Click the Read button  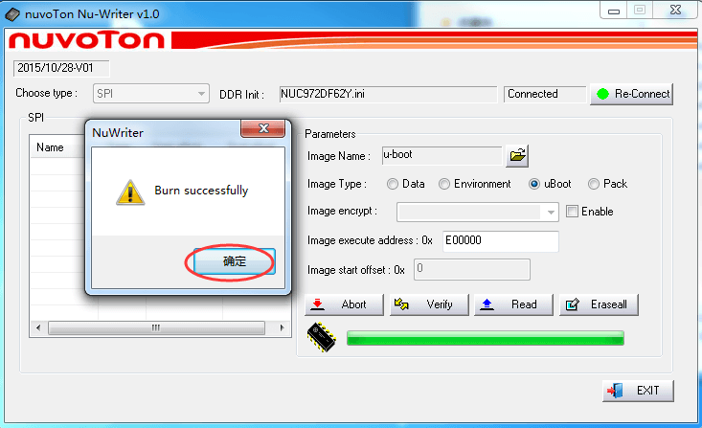[513, 304]
